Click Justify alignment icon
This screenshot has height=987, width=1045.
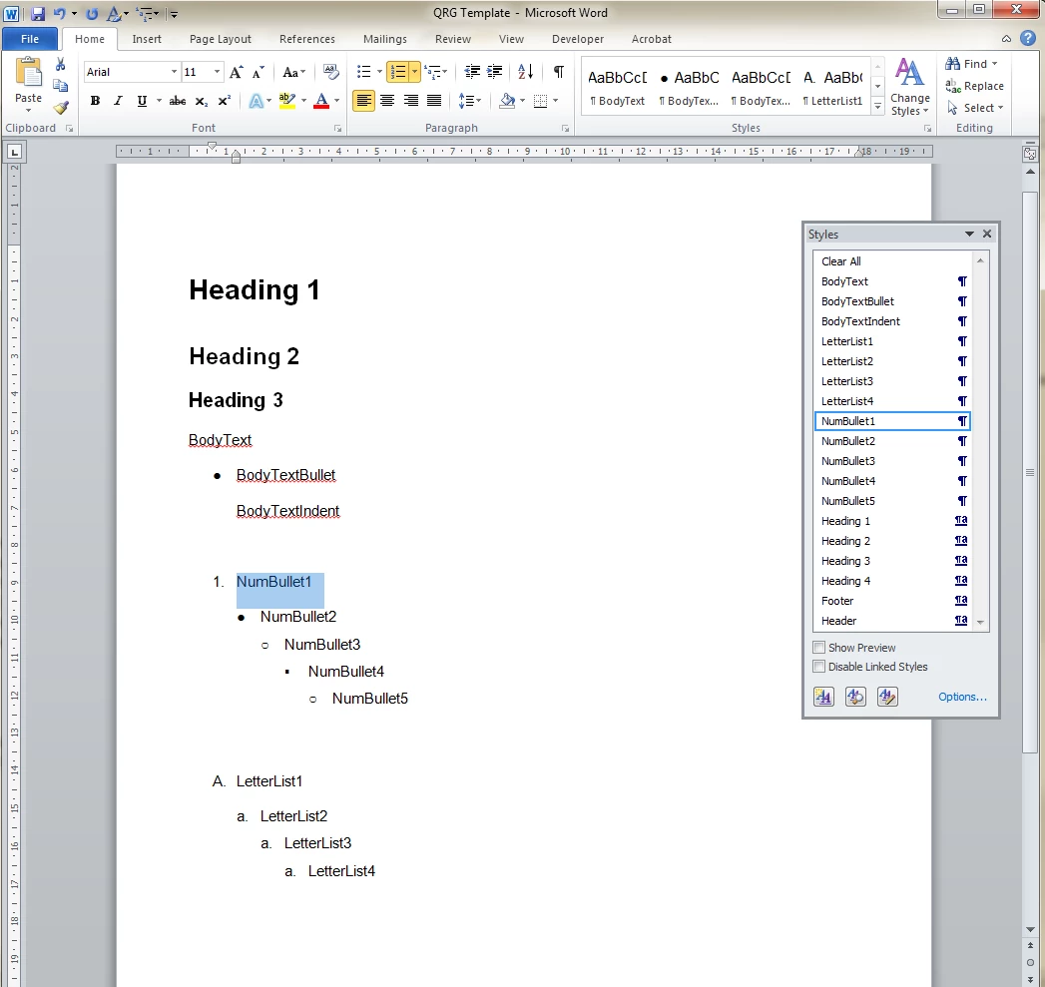[434, 101]
